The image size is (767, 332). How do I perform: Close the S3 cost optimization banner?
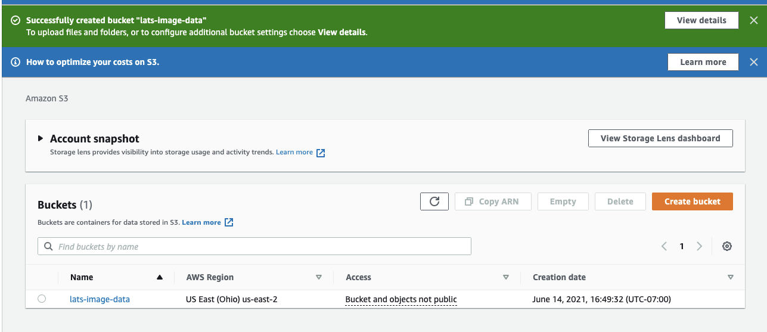click(x=753, y=62)
